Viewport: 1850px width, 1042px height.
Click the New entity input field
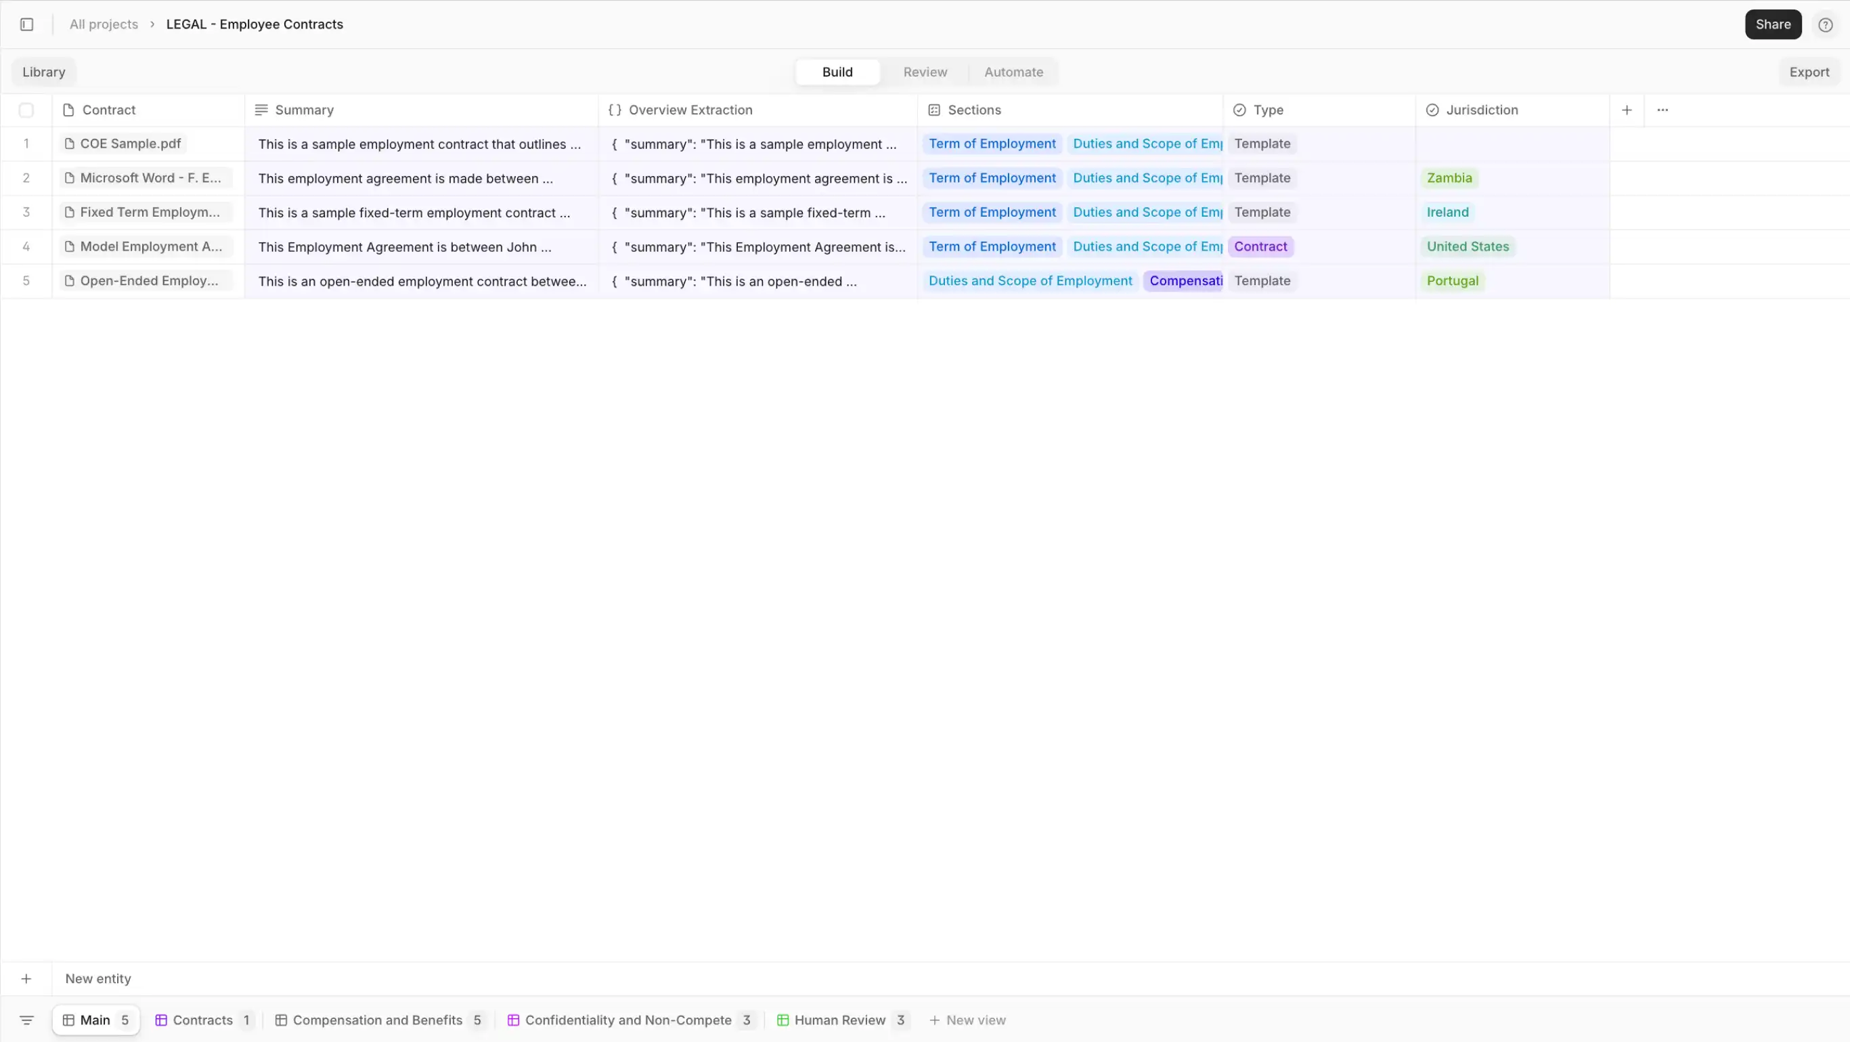click(x=98, y=978)
